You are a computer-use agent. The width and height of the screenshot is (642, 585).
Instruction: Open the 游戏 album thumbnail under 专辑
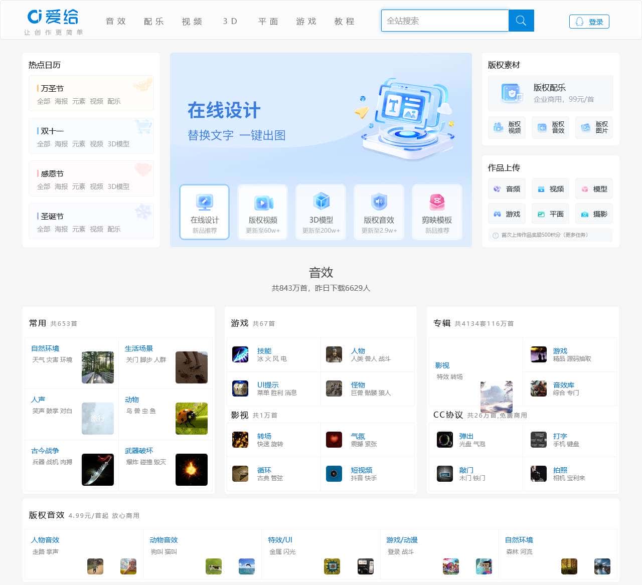pos(539,354)
